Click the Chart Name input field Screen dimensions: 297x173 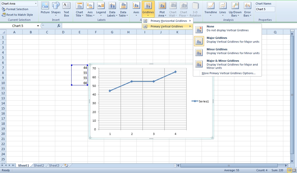tap(265, 9)
